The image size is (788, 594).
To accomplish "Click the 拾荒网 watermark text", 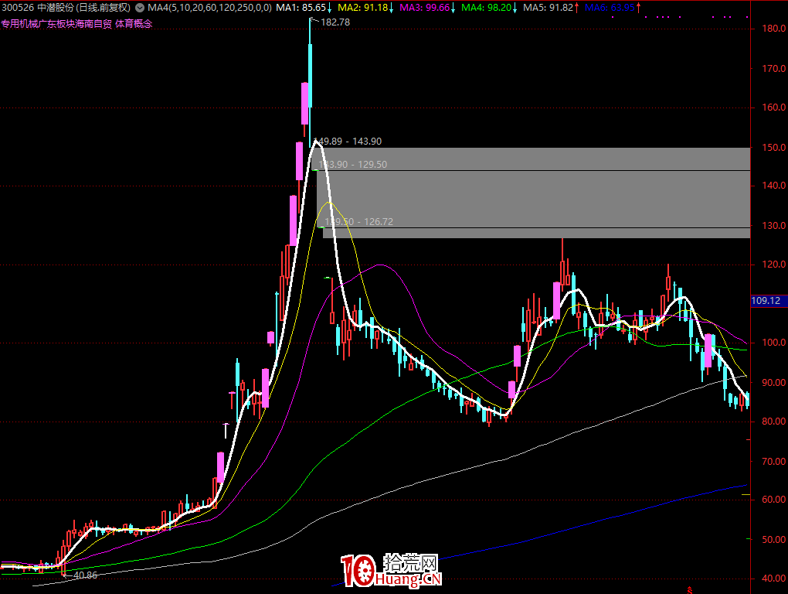I will point(423,563).
